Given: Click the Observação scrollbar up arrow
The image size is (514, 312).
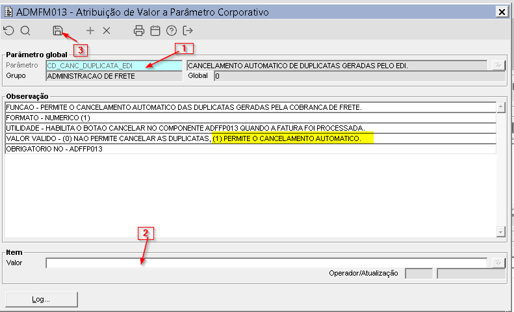Looking at the screenshot, I should 500,107.
